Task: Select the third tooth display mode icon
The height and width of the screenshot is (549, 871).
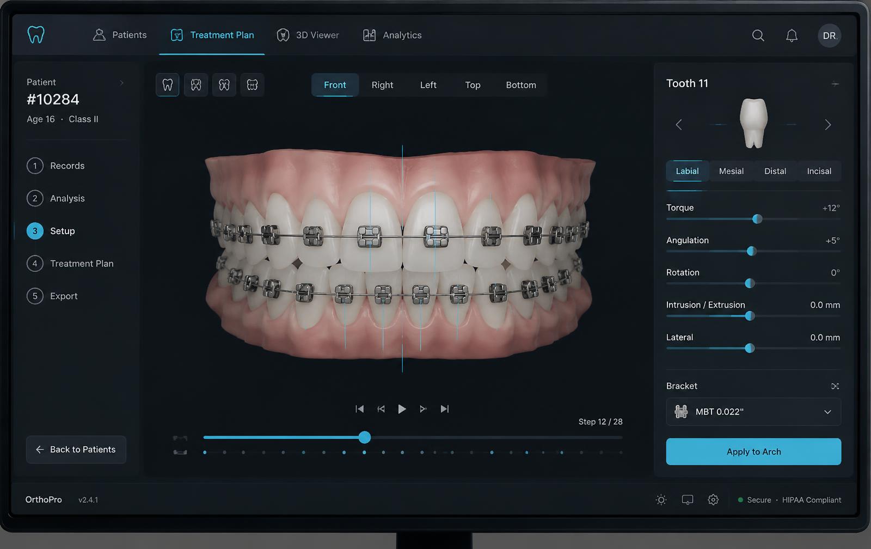Action: click(224, 85)
